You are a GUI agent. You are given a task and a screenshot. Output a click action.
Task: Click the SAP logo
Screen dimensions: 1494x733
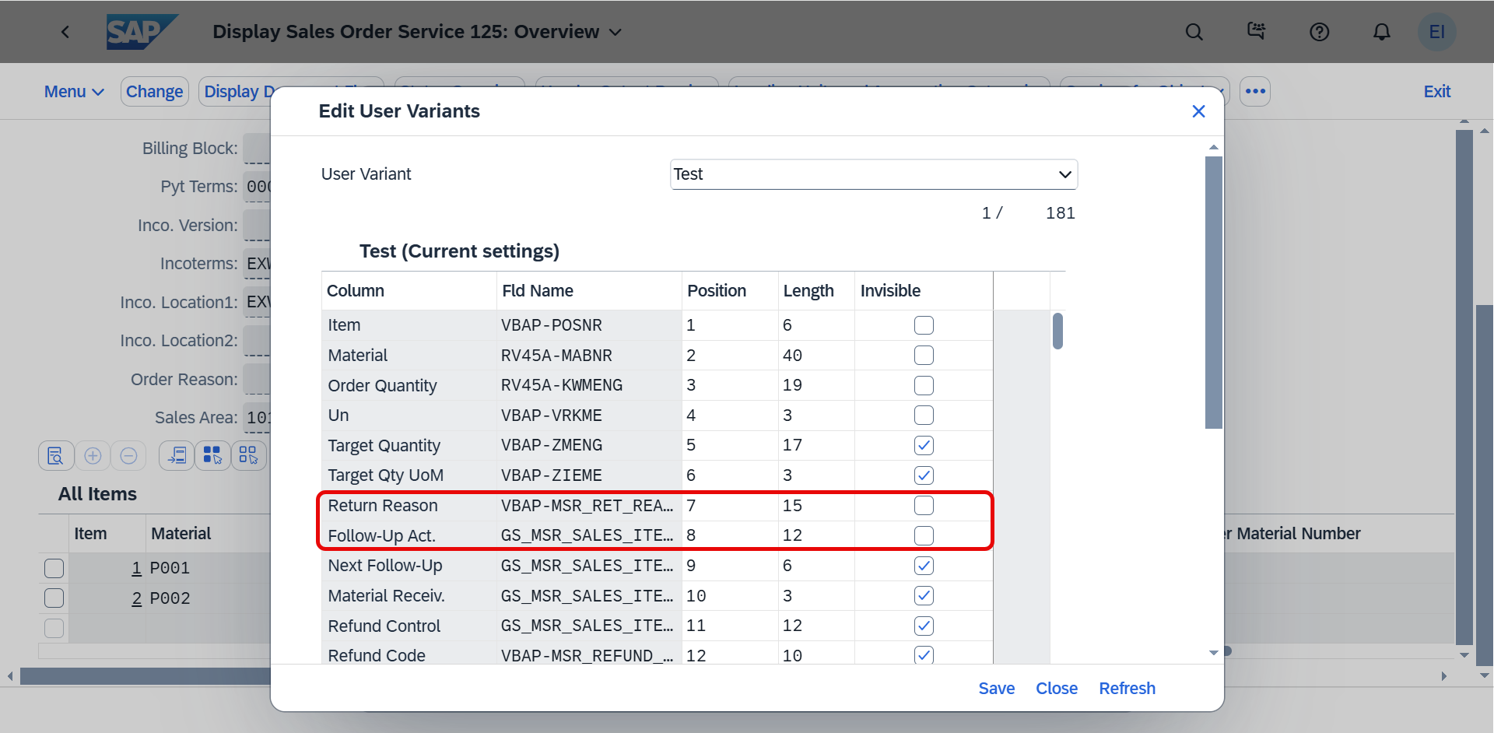tap(142, 32)
